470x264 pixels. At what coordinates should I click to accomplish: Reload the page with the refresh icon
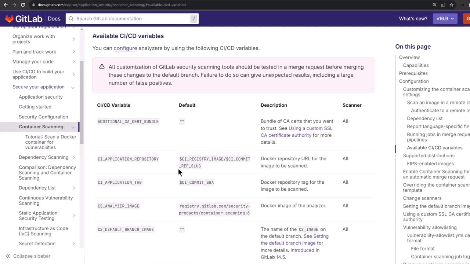(x=23, y=5)
